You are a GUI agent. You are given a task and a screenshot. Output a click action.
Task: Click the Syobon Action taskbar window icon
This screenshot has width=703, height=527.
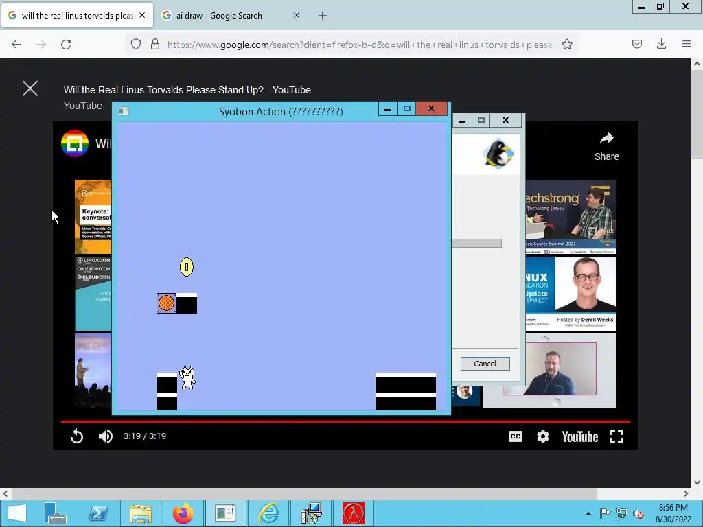pyautogui.click(x=225, y=513)
